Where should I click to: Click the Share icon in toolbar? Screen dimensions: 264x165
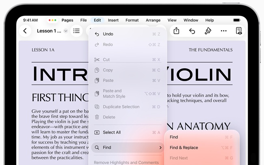pyautogui.click(x=176, y=31)
